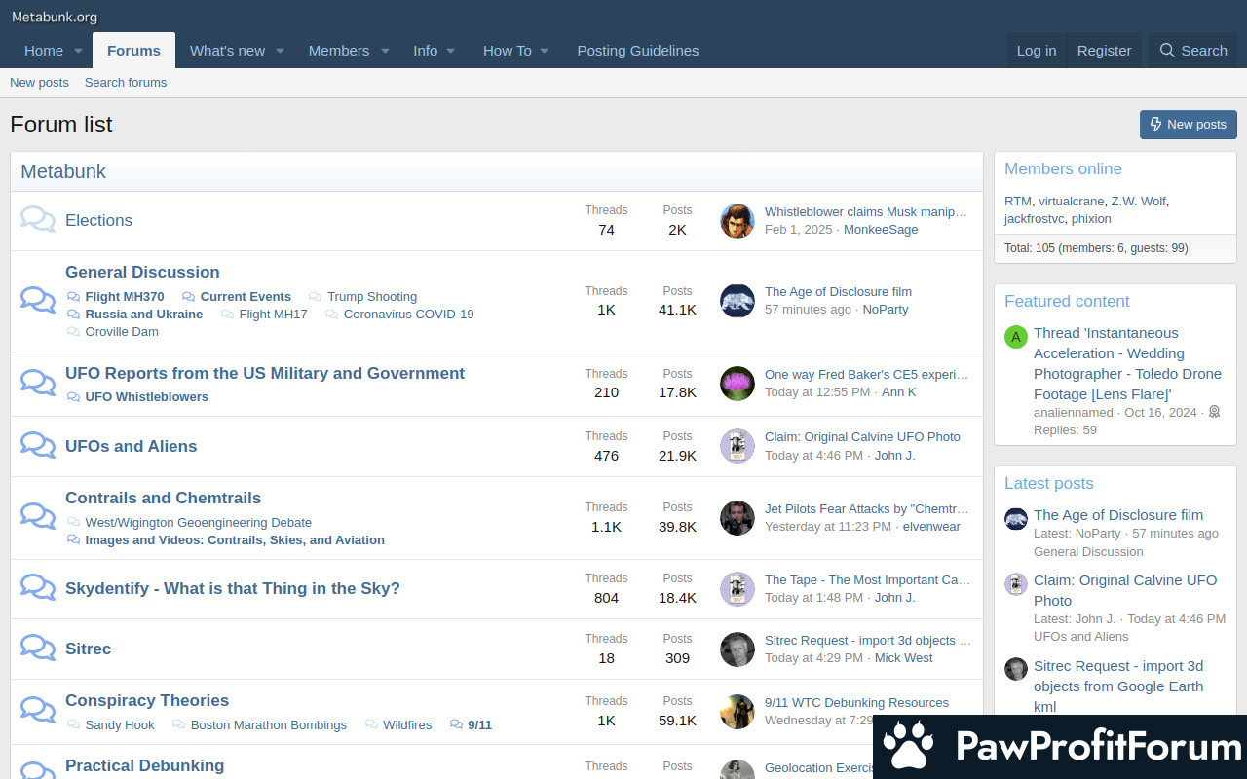Click avatar beside Sitrec Request in Latest posts

(x=1016, y=669)
